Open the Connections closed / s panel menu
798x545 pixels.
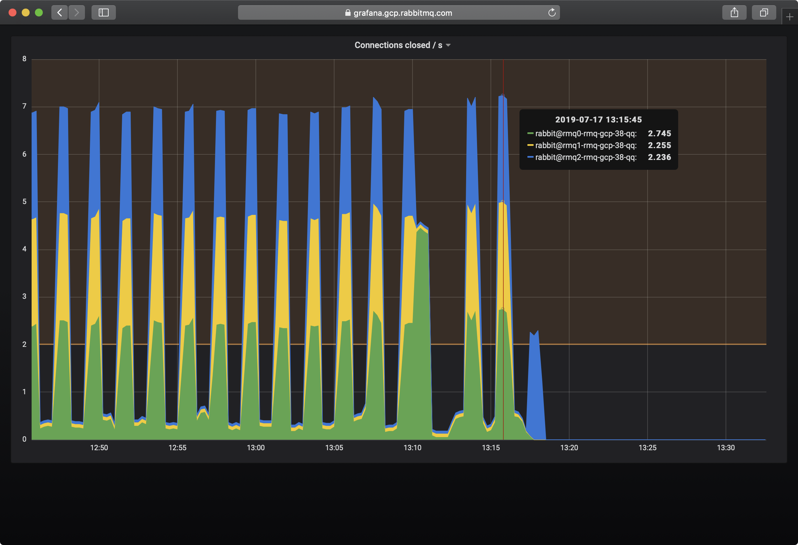click(398, 45)
